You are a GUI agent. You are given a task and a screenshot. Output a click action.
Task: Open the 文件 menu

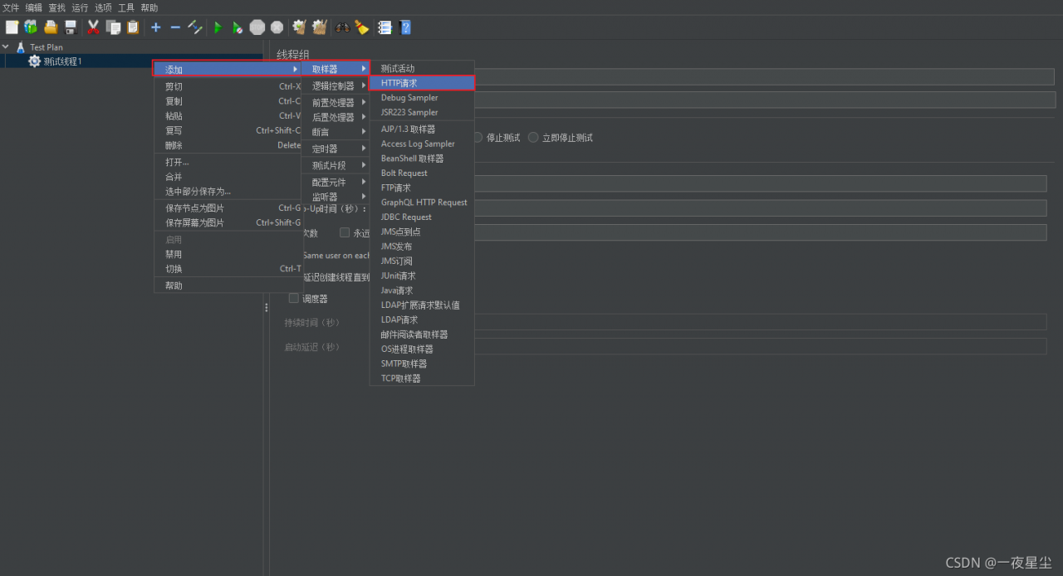coord(11,7)
